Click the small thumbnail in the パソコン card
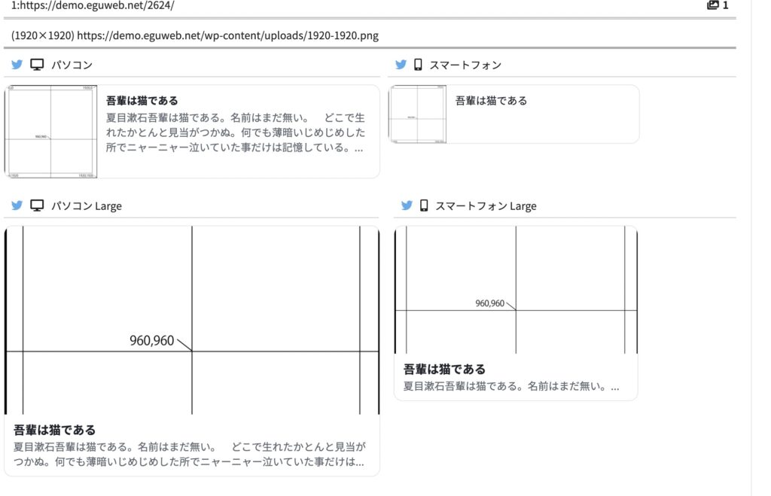Image resolution: width=771 pixels, height=496 pixels. point(51,132)
